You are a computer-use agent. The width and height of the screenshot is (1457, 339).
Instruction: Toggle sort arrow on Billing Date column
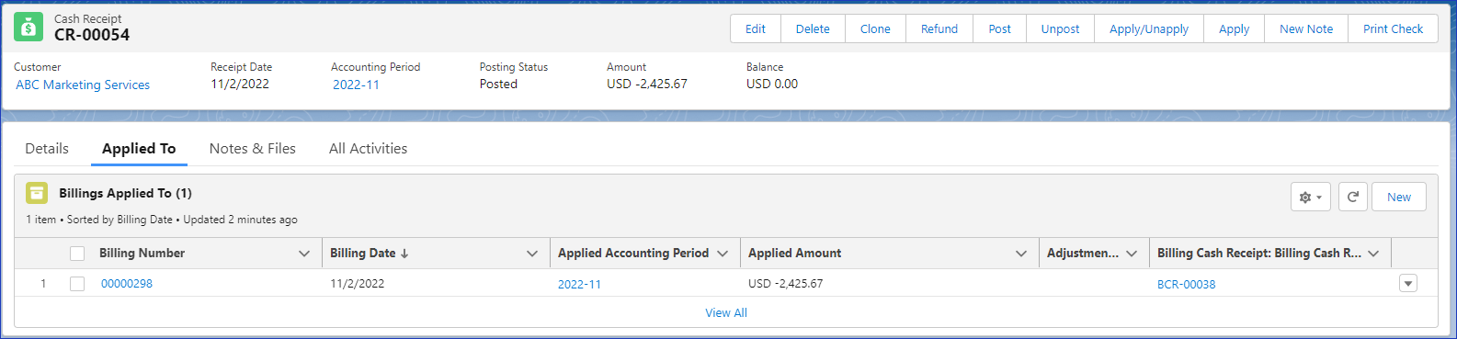(404, 254)
